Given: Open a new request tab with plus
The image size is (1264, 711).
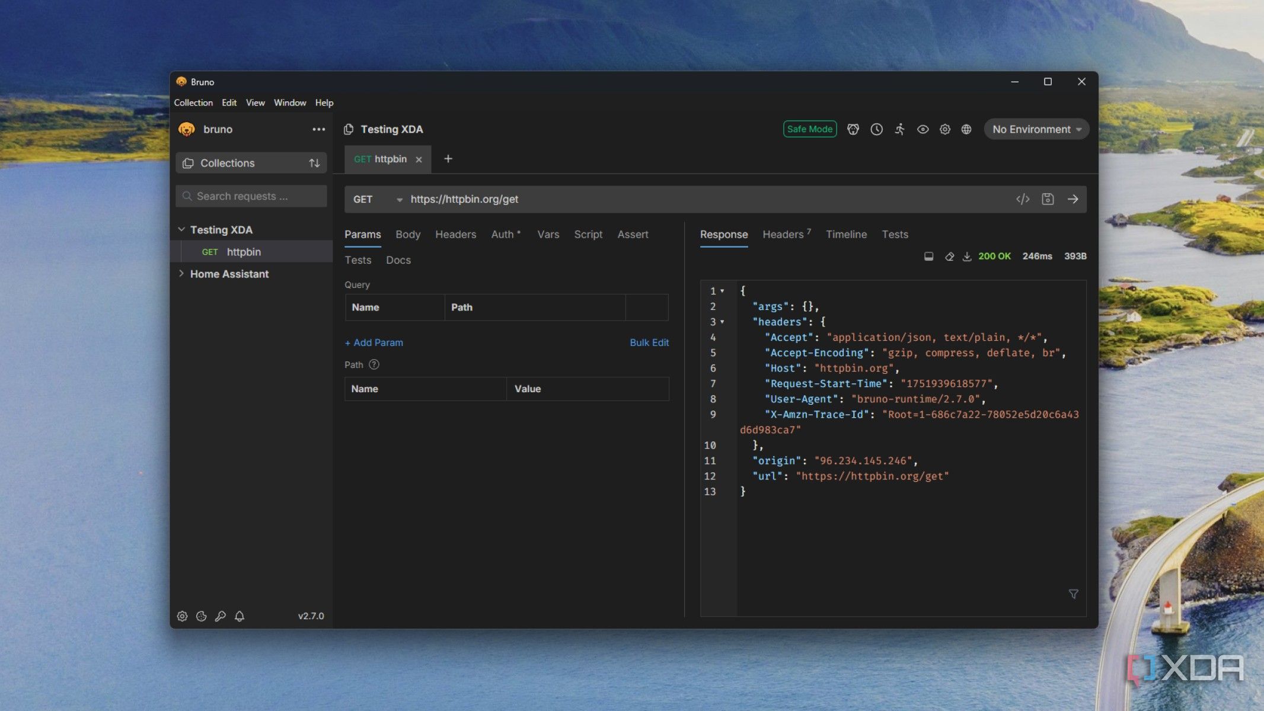Looking at the screenshot, I should click(448, 159).
